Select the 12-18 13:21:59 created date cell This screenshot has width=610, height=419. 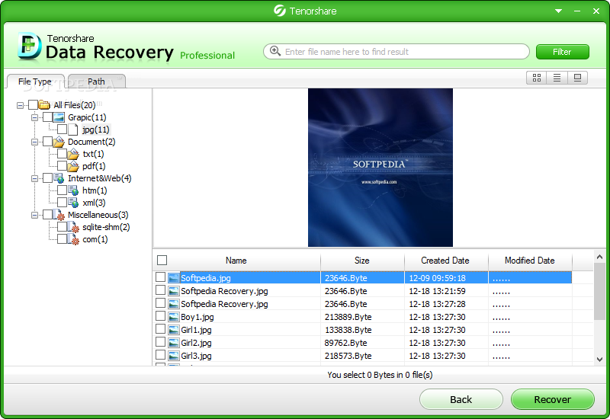click(x=437, y=291)
